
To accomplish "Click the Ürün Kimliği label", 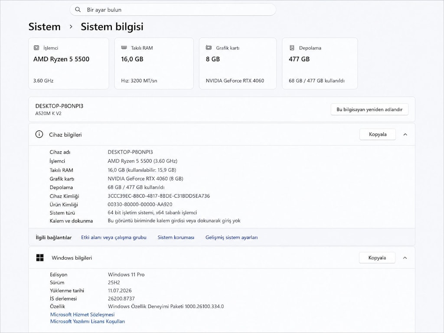I will 64,205.
